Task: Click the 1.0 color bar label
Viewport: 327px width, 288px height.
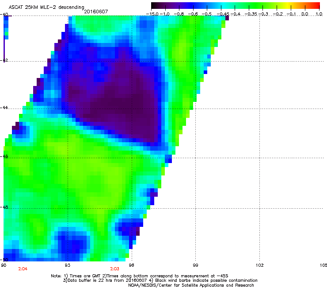Action: (x=319, y=14)
